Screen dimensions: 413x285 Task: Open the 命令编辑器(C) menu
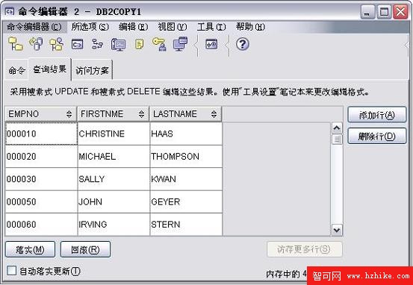point(34,27)
